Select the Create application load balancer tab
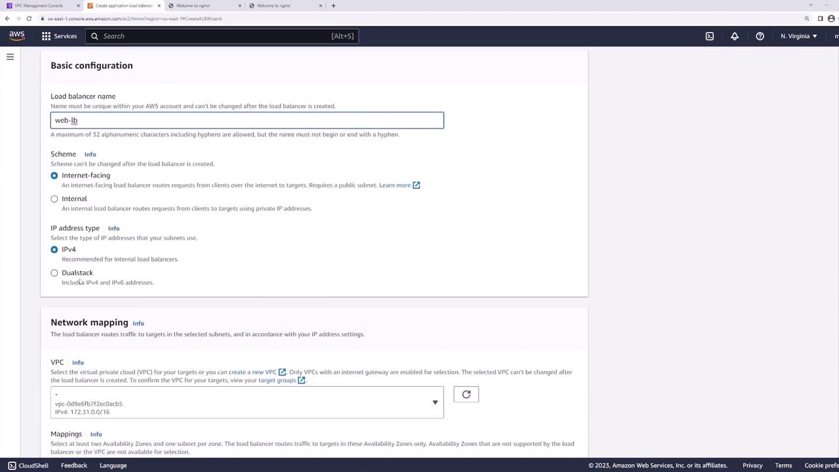 point(124,6)
